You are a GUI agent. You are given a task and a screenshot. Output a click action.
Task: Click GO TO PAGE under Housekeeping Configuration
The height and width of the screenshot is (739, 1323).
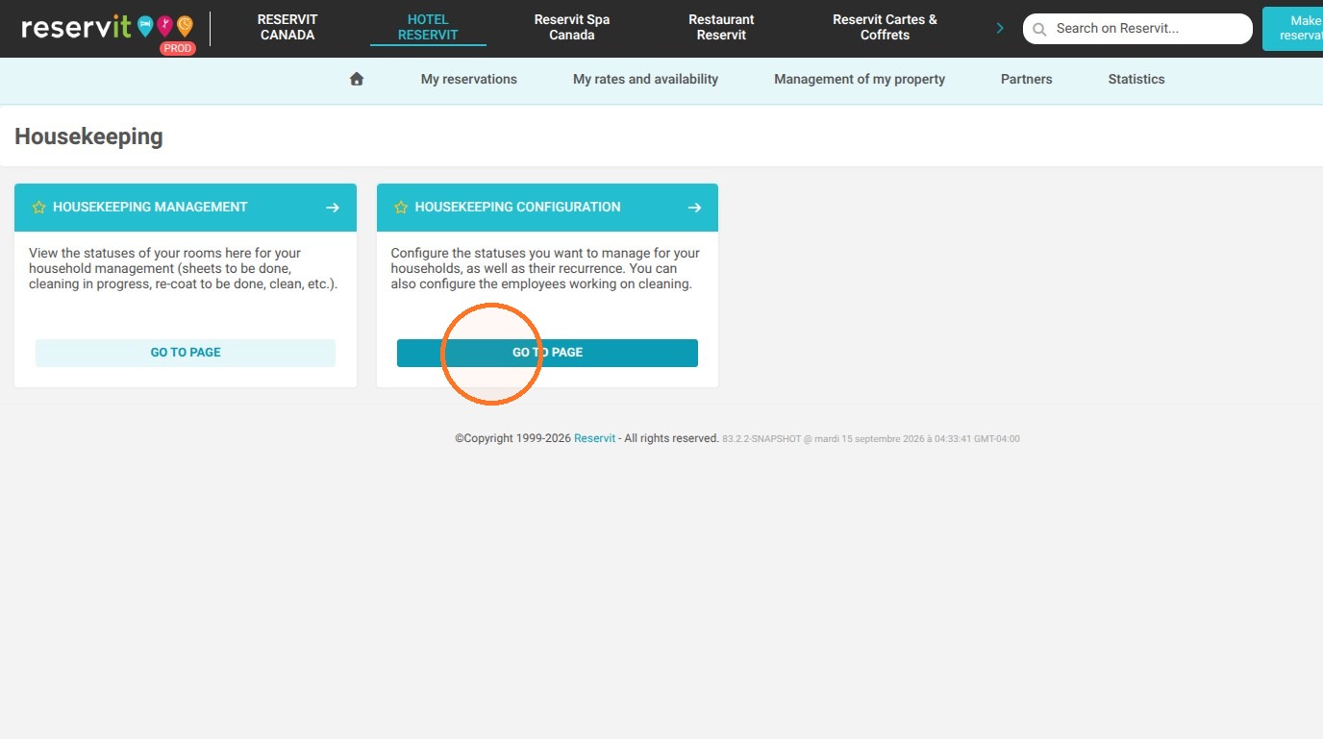click(547, 353)
